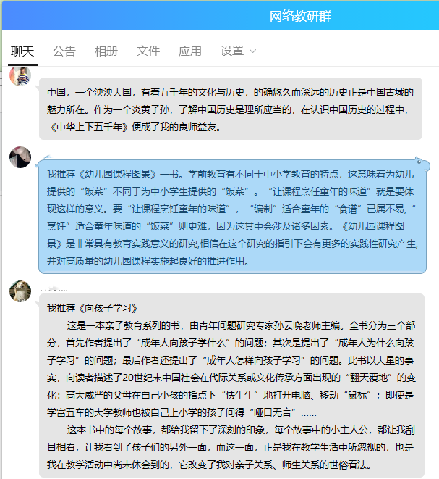
Task: Click the text "中国，一个泱泱大国" in the first message
Action: point(90,92)
